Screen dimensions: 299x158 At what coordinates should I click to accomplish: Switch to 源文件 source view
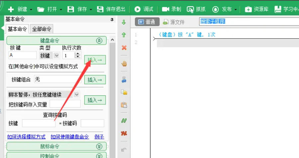174,22
